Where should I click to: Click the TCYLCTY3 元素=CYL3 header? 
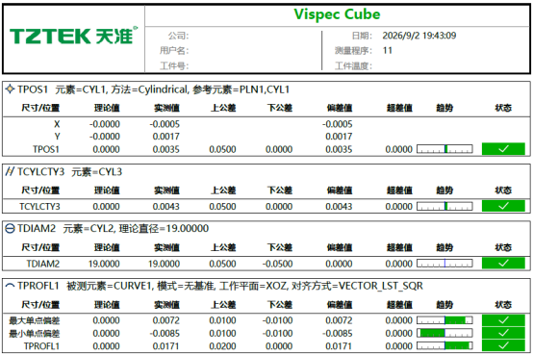[69, 171]
